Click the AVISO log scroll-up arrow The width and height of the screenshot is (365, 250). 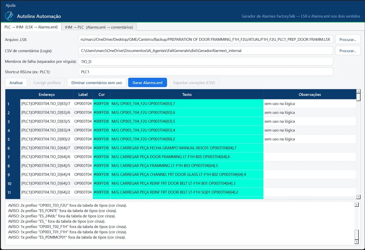tap(357, 205)
